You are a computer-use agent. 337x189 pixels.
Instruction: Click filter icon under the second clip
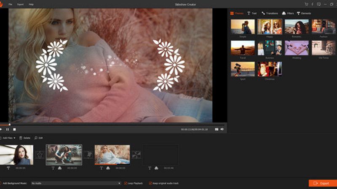pos(60,168)
